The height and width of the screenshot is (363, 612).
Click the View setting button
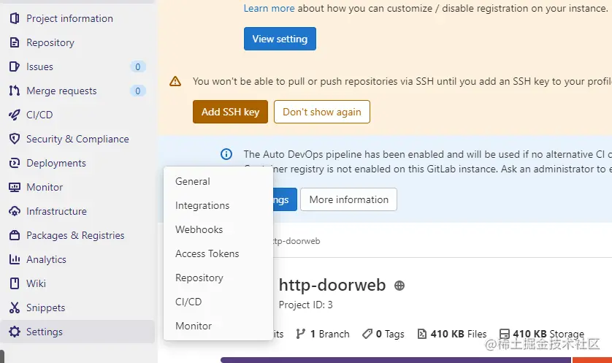pyautogui.click(x=280, y=39)
